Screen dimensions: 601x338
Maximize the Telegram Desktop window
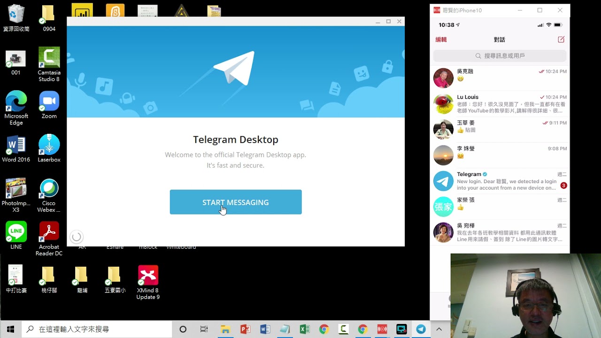388,22
